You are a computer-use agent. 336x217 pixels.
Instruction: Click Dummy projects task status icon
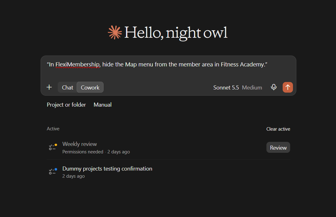tap(53, 171)
